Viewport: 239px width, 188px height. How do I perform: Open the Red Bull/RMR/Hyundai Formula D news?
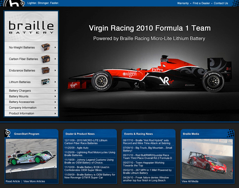[148, 156]
